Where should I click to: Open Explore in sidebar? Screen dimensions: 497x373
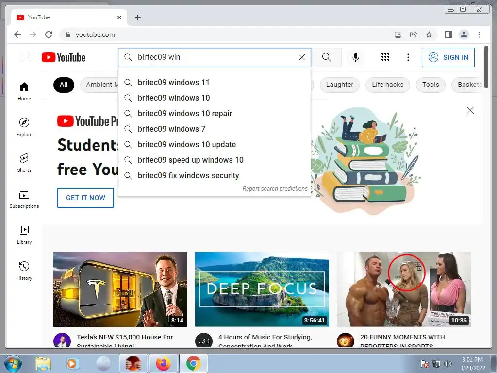point(24,127)
